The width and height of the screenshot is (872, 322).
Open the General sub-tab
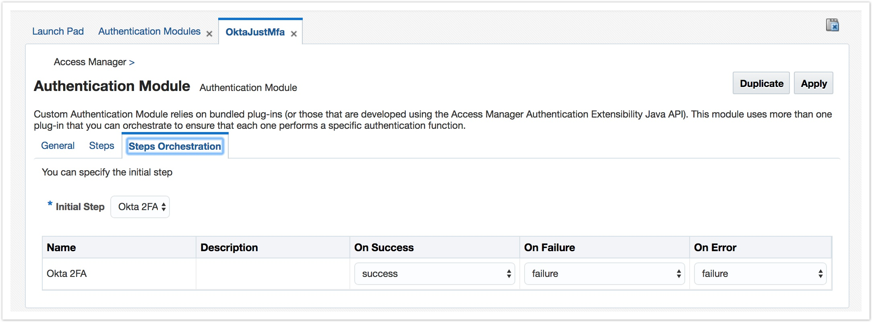point(58,146)
